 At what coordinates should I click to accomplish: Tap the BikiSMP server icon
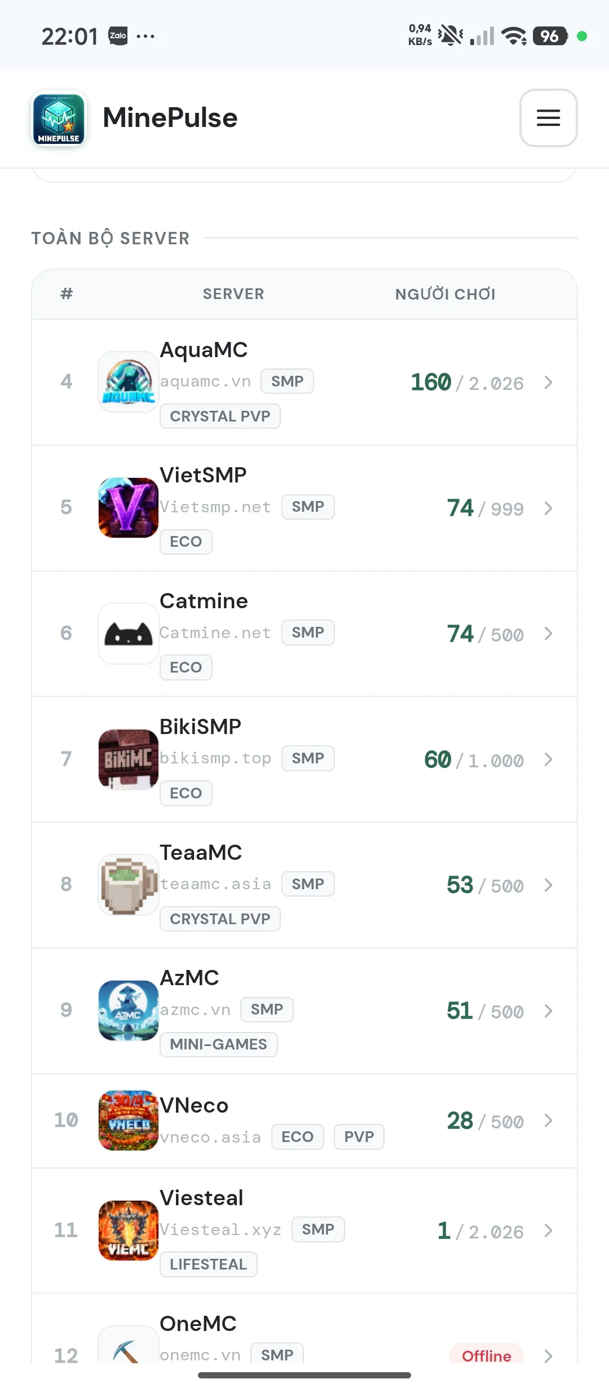tap(129, 759)
